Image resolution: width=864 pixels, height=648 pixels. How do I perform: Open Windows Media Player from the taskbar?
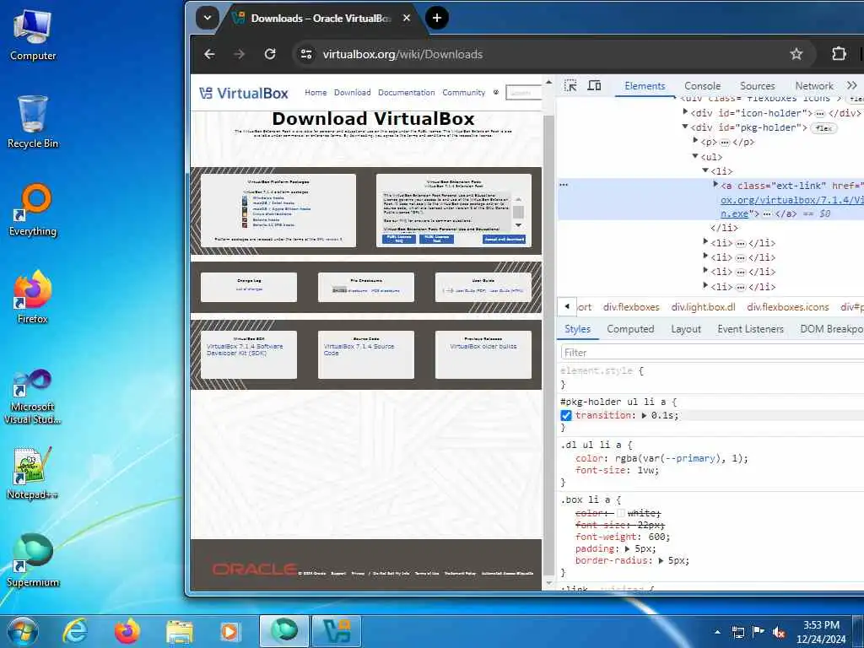pyautogui.click(x=229, y=631)
